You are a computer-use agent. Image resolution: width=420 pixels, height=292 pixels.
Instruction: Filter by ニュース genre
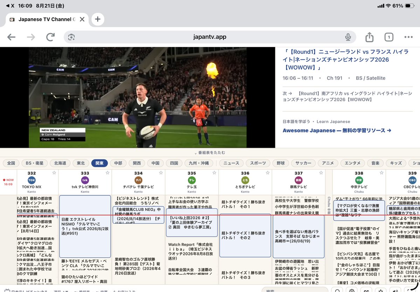pyautogui.click(x=231, y=163)
